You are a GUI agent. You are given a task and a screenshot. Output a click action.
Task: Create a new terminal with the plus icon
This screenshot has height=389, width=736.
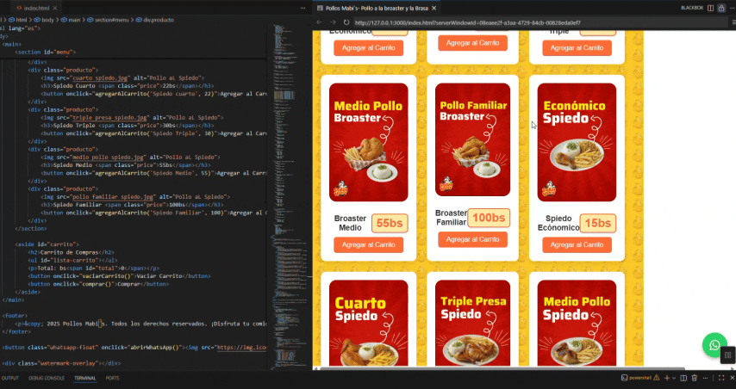pyautogui.click(x=666, y=378)
